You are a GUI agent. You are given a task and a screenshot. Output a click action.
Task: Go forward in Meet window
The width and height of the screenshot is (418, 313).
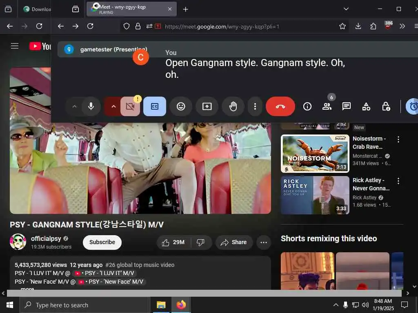76,26
